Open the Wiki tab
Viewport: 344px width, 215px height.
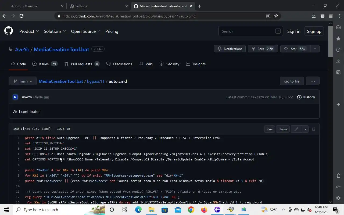coord(146,64)
